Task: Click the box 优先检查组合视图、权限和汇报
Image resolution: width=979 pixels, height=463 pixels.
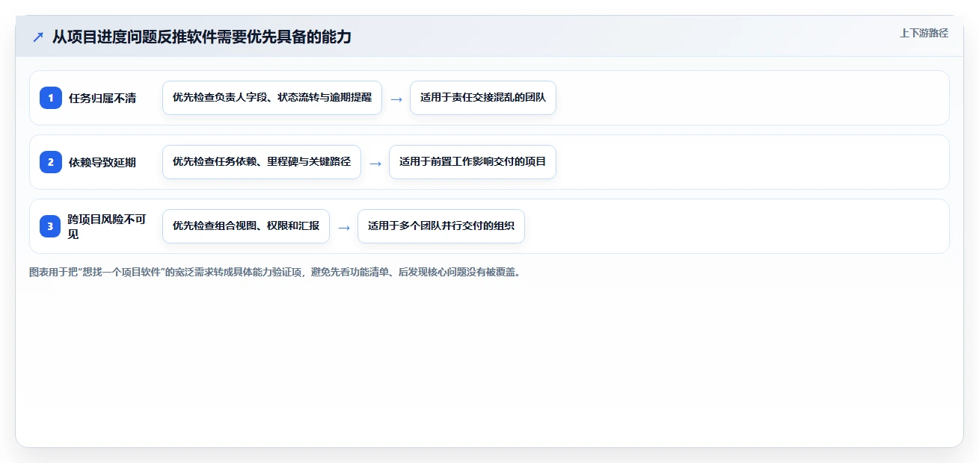Action: click(x=246, y=226)
